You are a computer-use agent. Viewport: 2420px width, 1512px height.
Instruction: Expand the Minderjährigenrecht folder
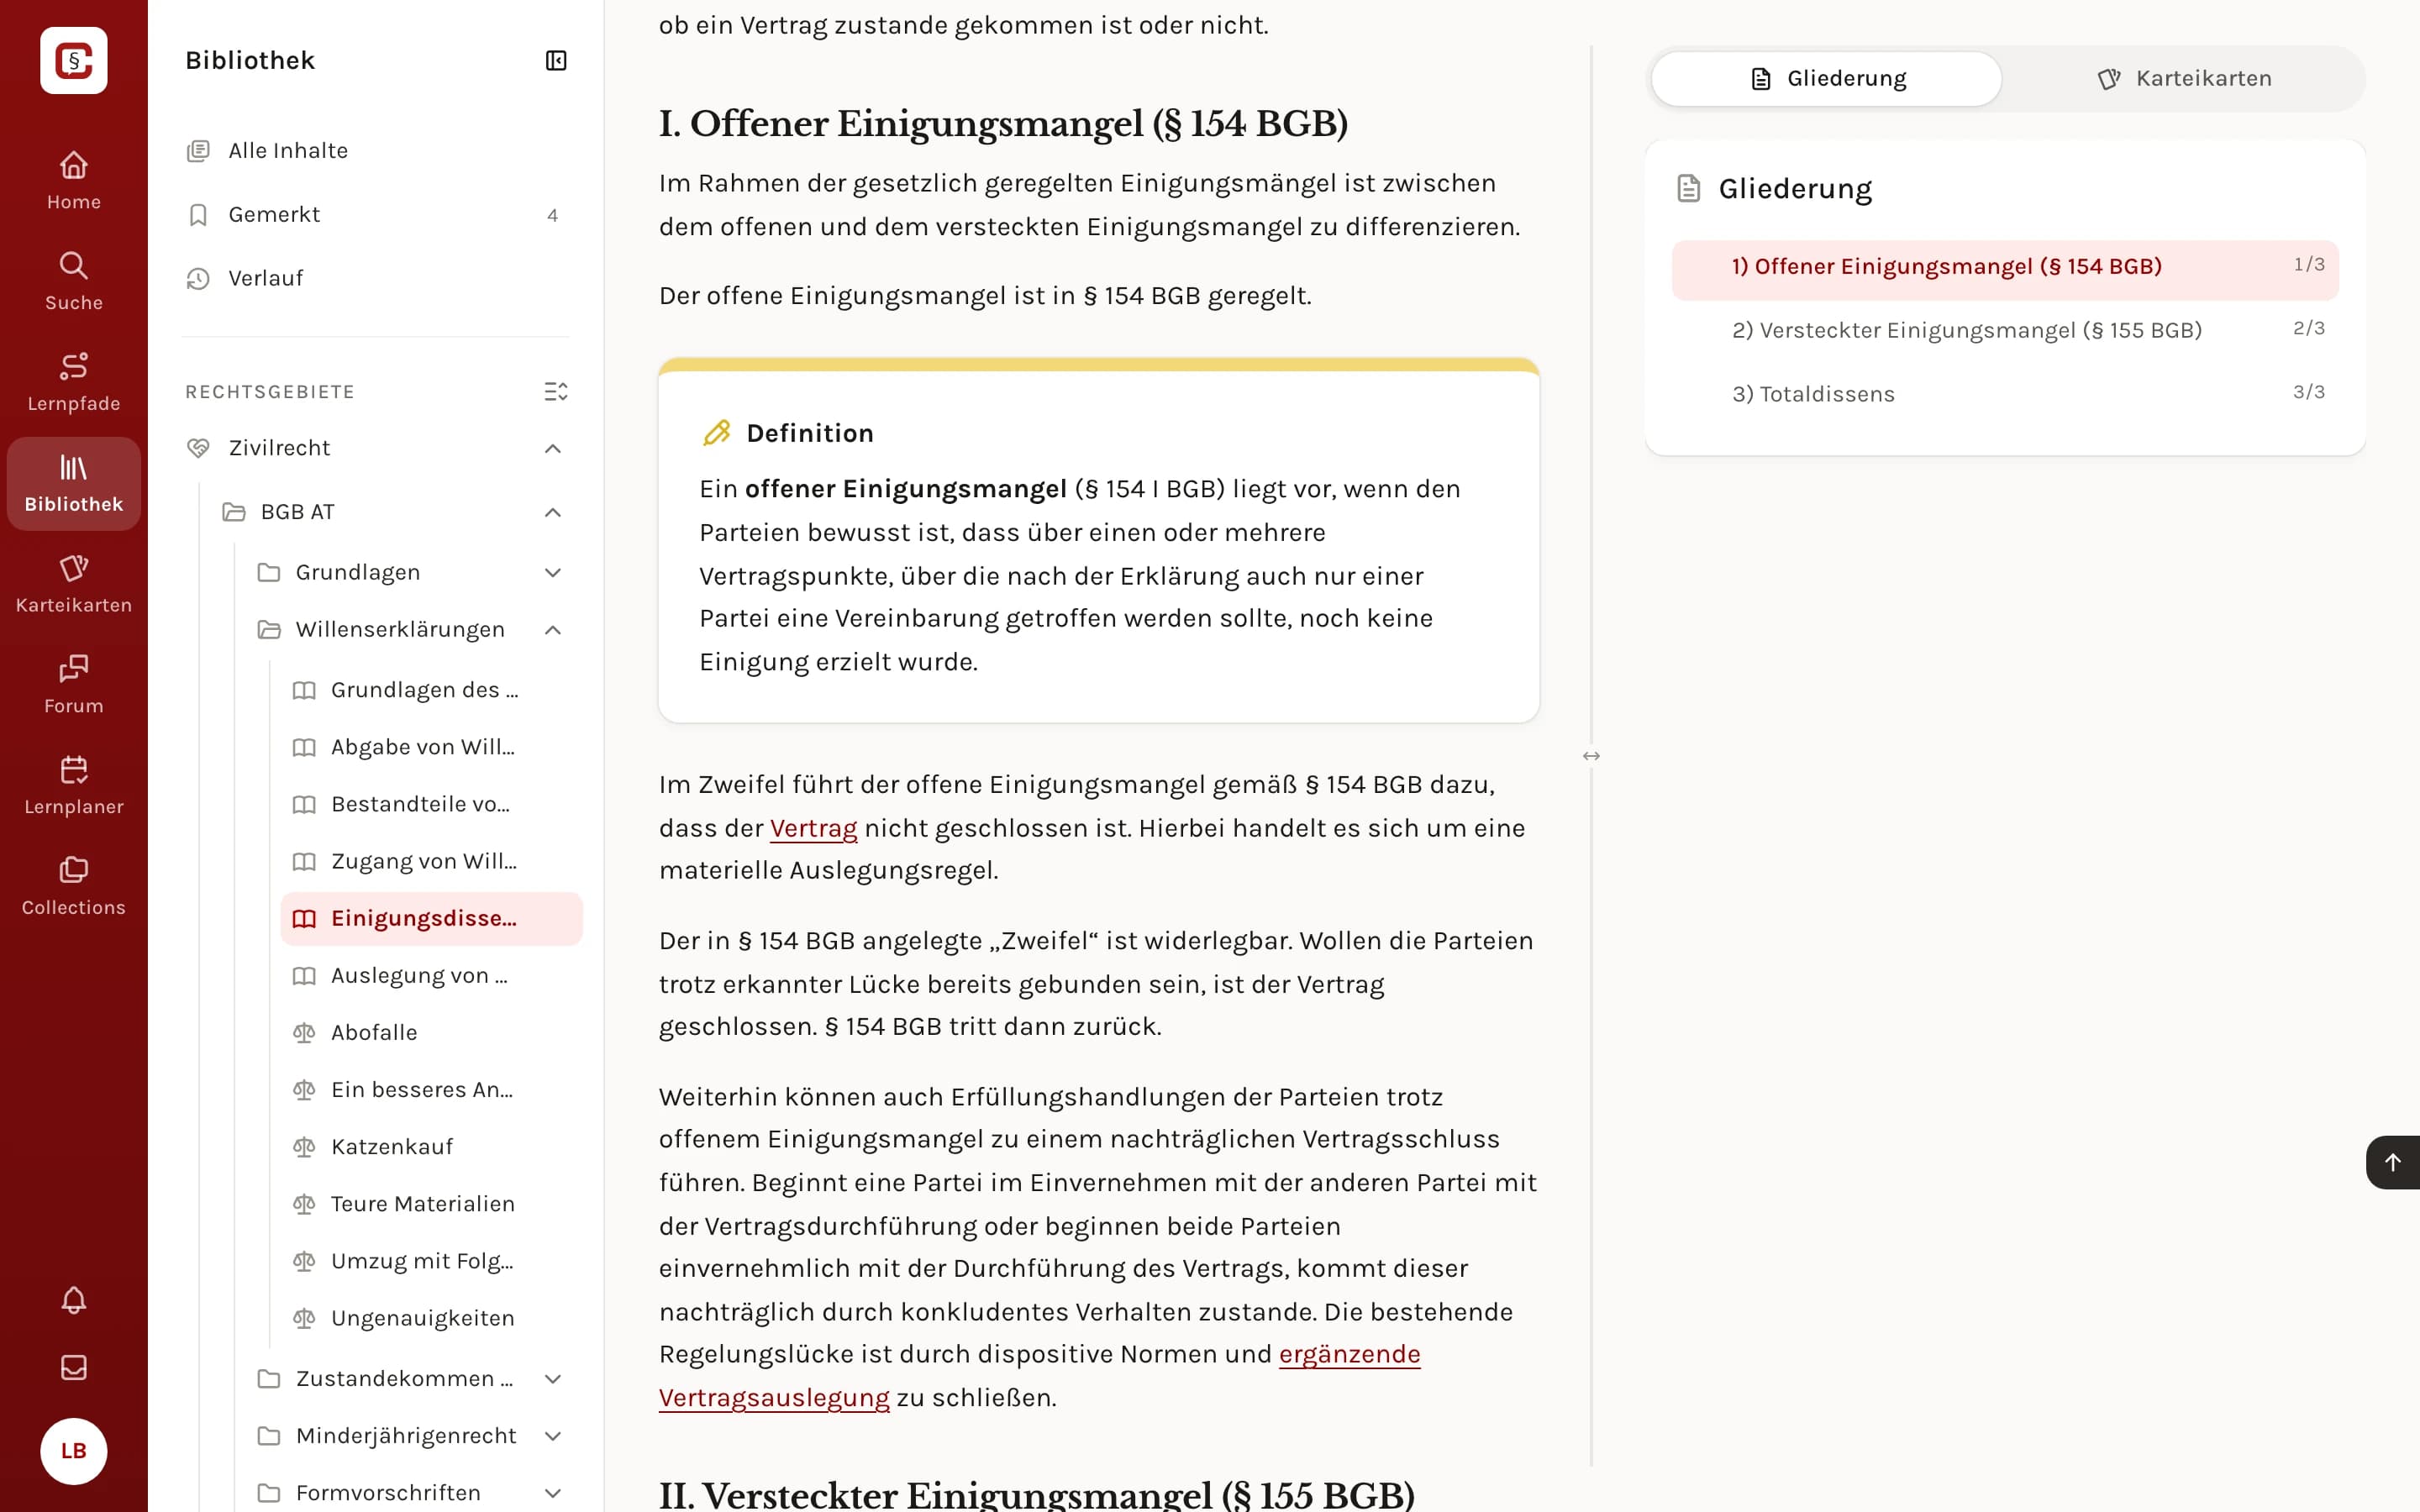click(553, 1436)
